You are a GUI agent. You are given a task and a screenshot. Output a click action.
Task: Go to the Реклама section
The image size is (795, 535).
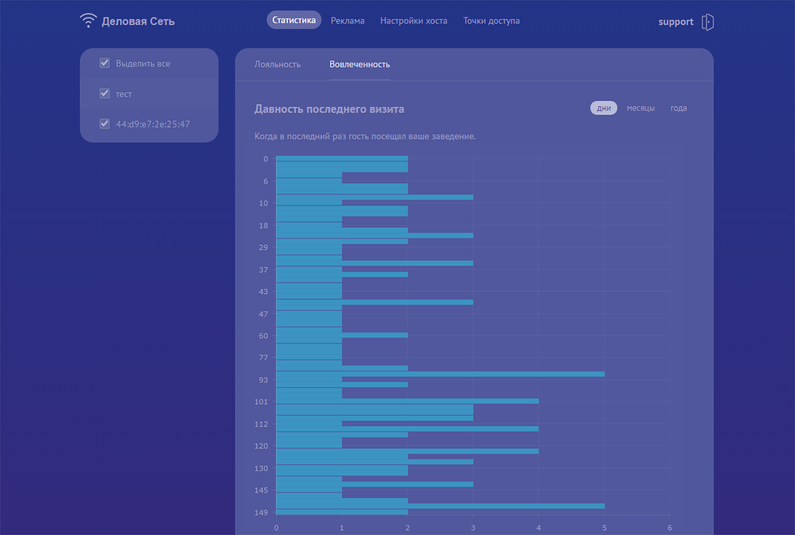pos(348,21)
